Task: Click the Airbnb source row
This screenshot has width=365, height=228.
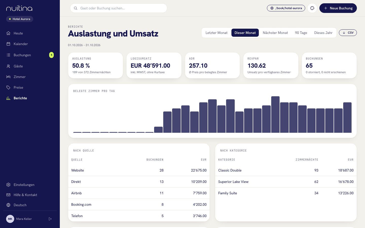Action: click(139, 193)
